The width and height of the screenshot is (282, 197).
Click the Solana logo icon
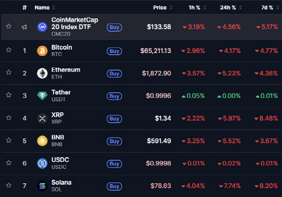point(42,186)
